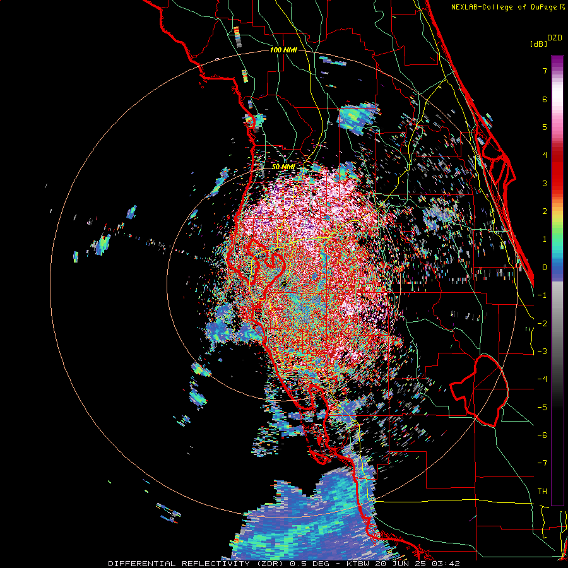Click the -4 value on the color scale
The image size is (568, 568).
coord(542,379)
